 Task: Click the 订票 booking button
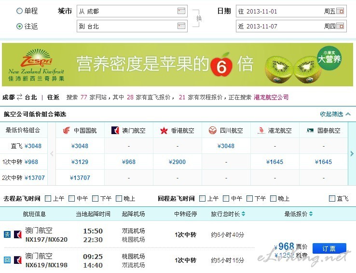pyautogui.click(x=329, y=248)
